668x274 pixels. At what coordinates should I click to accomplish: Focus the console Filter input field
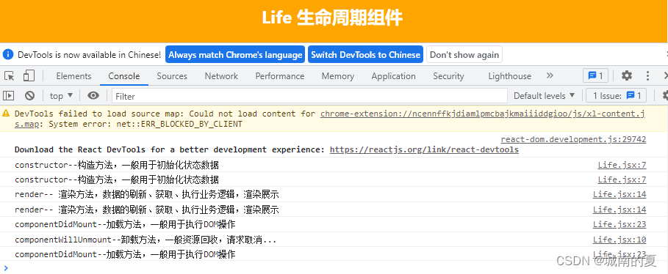click(309, 96)
